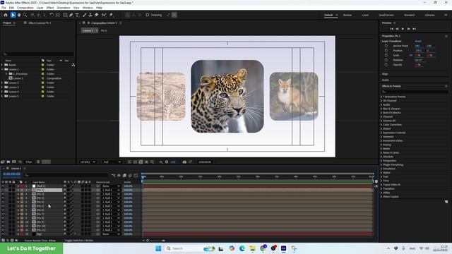452x254 pixels.
Task: Select the Hand tool
Action: tap(19, 15)
